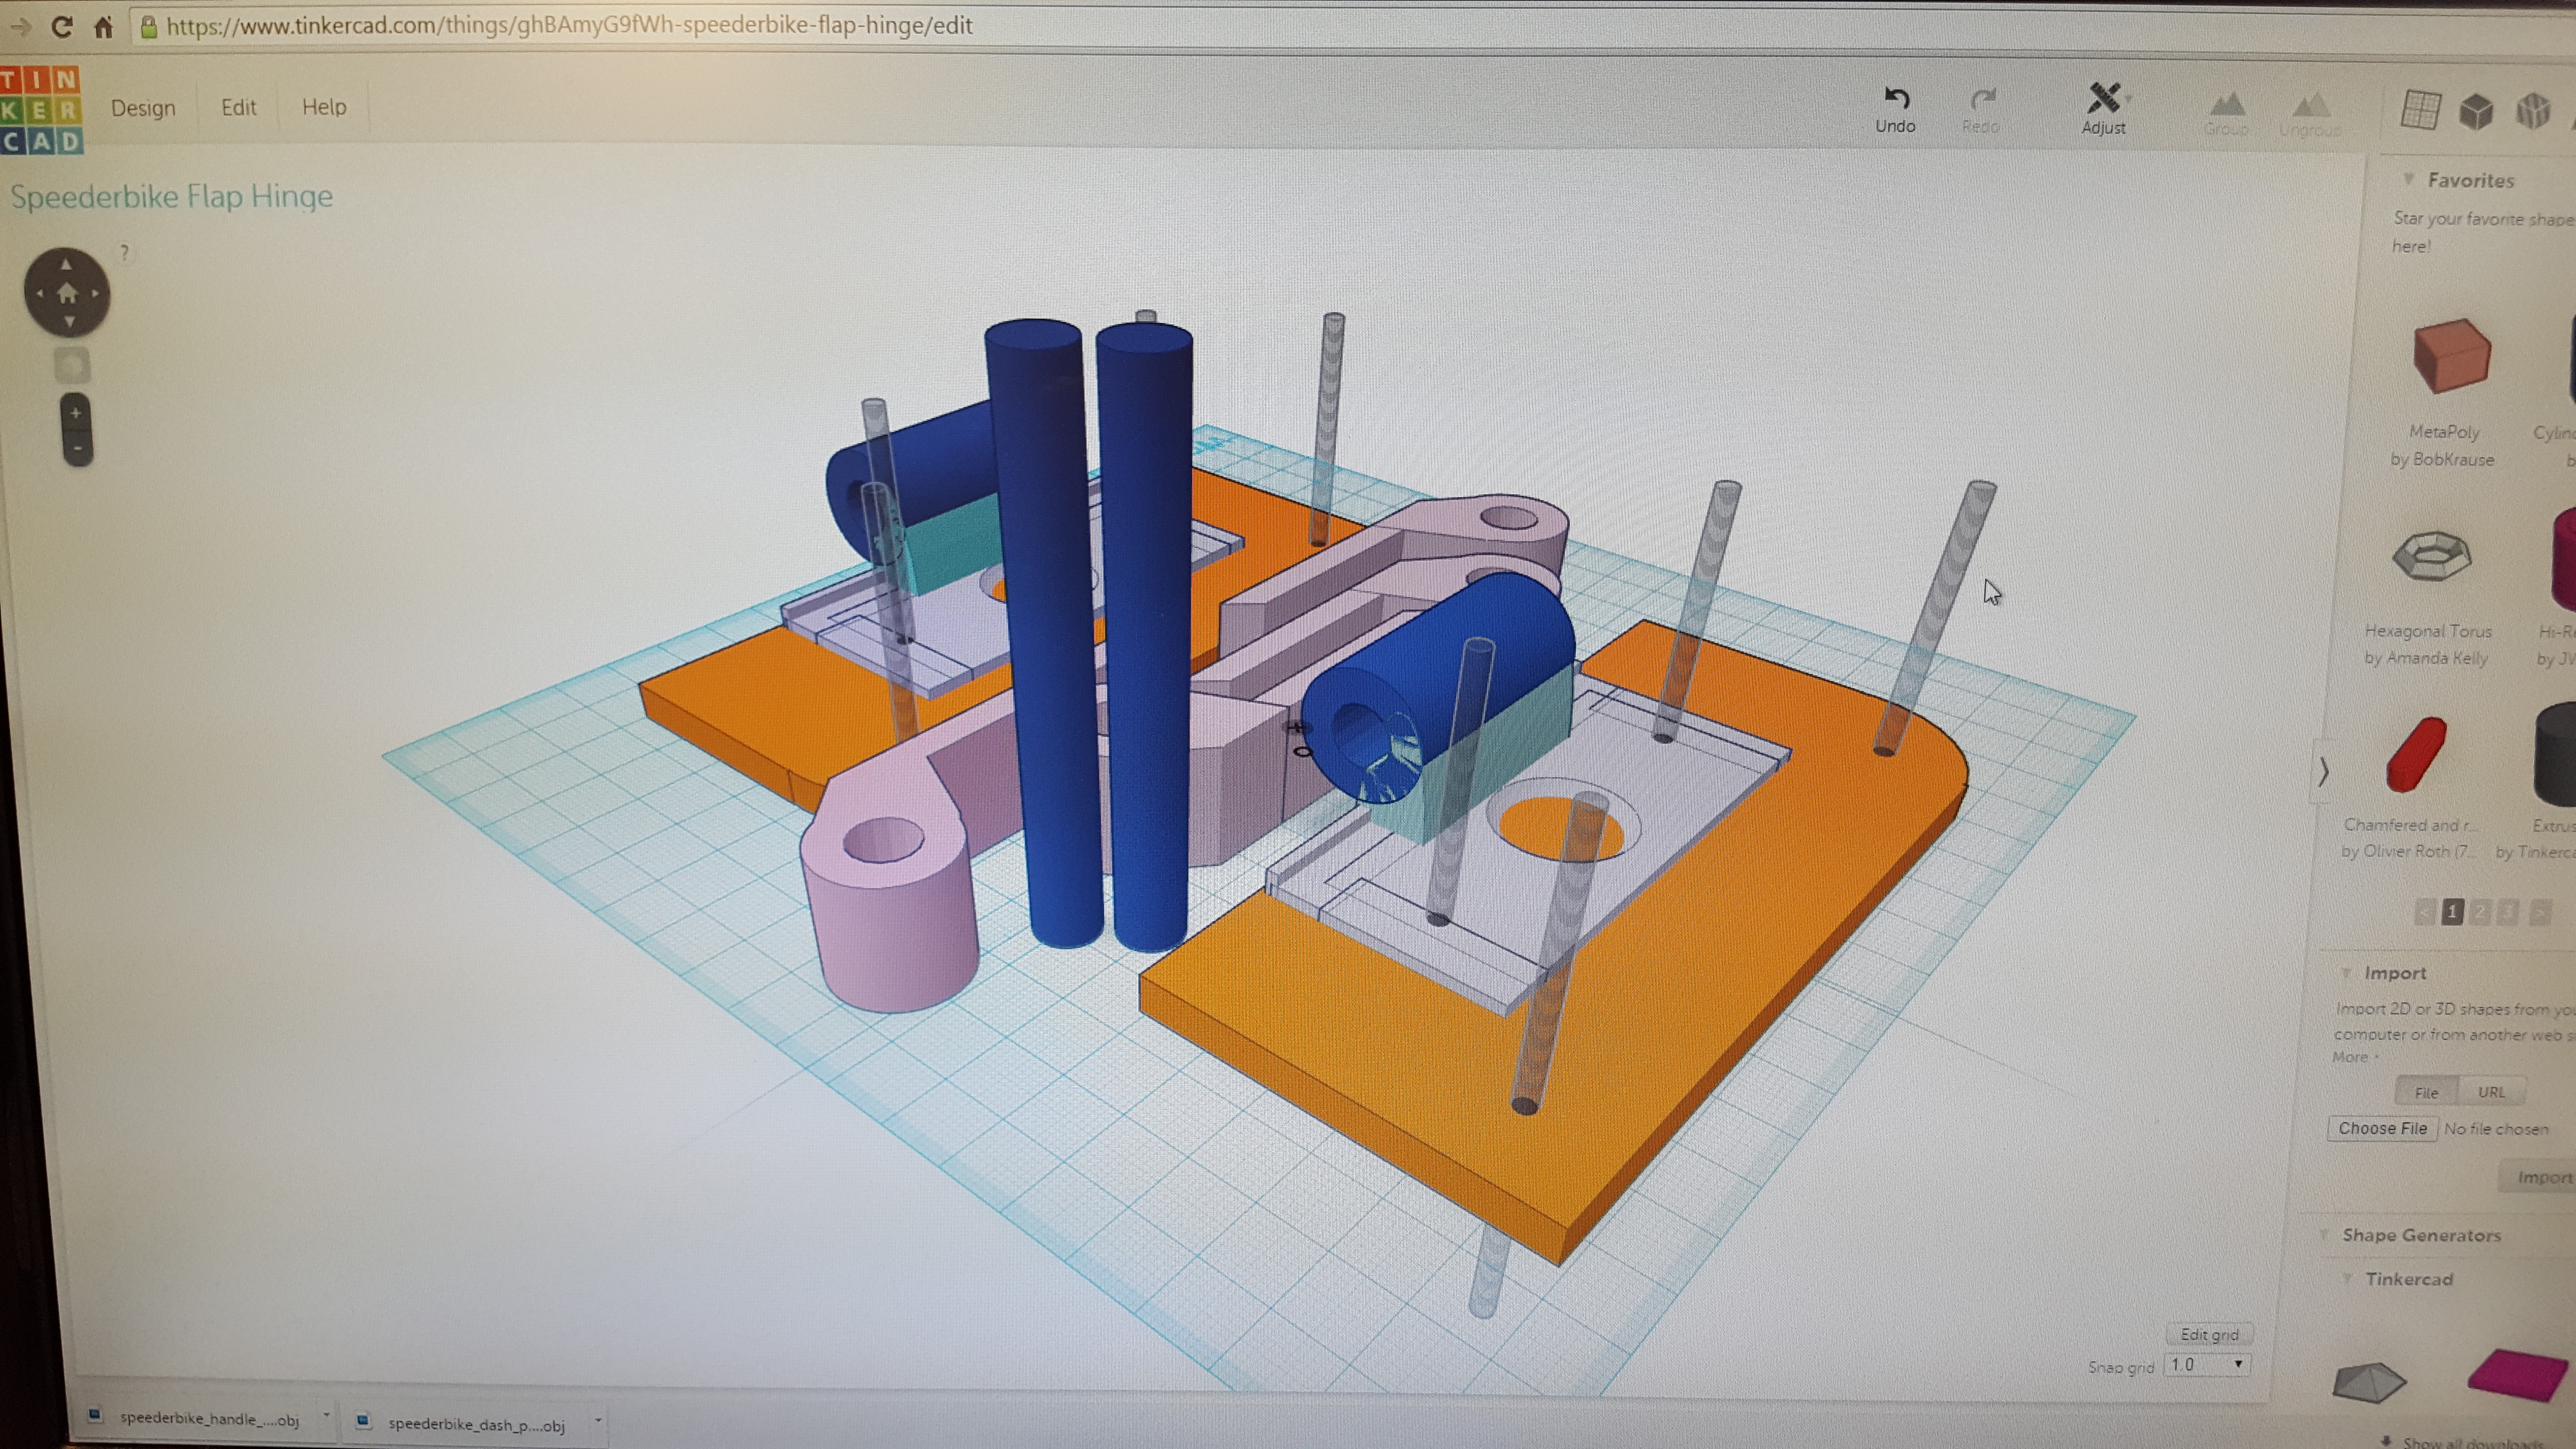Orbit view down with the down arrow
The image size is (2576, 1449).
tap(69, 322)
